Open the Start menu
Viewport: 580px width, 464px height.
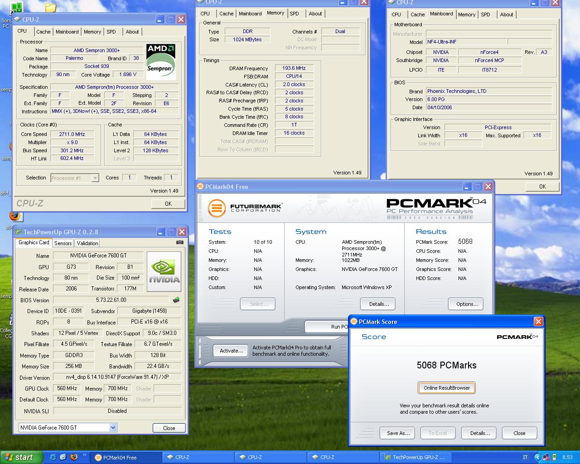pos(21,457)
